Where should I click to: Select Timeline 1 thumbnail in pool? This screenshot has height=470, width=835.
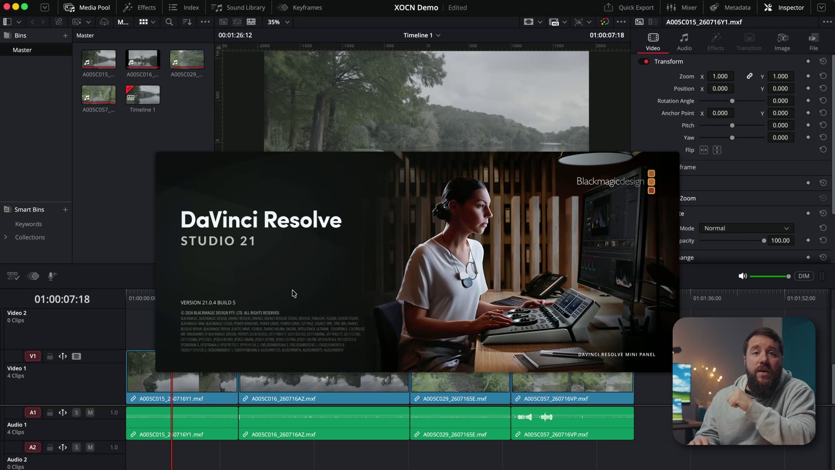pyautogui.click(x=143, y=94)
